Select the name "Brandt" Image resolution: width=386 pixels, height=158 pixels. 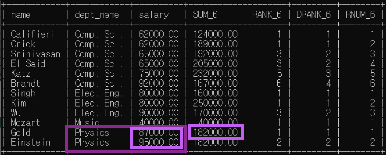(25, 83)
